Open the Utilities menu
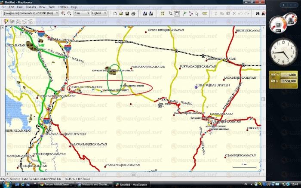 tap(63, 7)
